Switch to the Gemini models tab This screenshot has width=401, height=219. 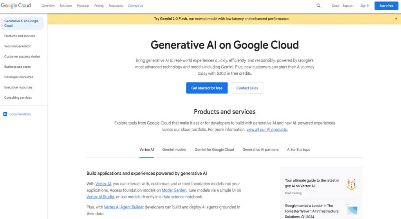coord(174,150)
